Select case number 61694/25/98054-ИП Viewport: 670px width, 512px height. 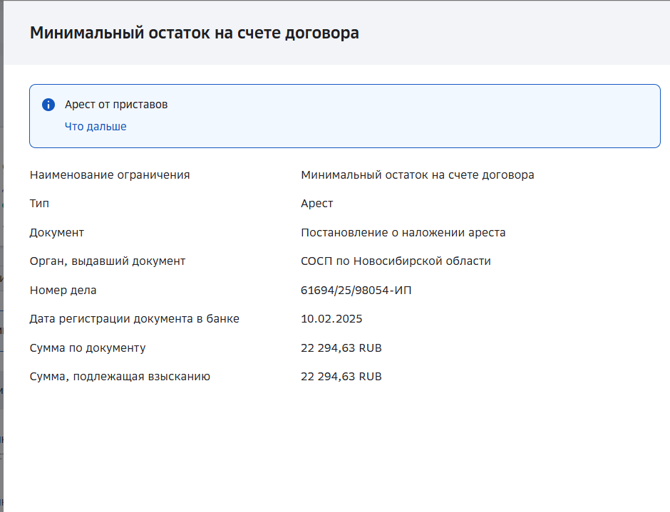coord(356,291)
